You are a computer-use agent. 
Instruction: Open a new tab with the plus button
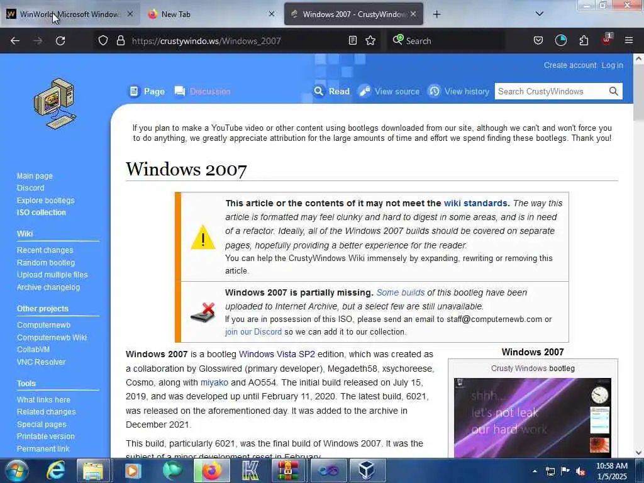(436, 14)
